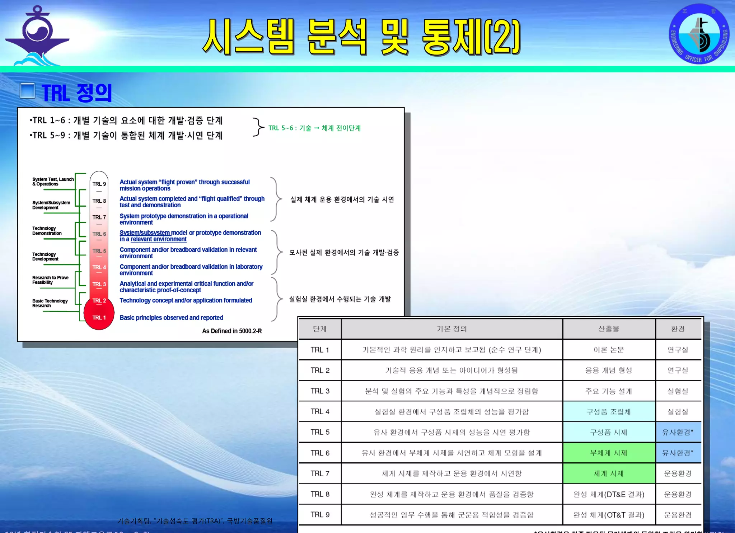Click the 기술기획팀 기술성숙도 평가(TRA) citation

click(195, 521)
